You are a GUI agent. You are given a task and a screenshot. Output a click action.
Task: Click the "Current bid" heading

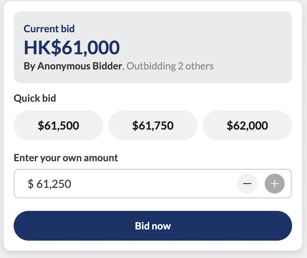(x=49, y=29)
